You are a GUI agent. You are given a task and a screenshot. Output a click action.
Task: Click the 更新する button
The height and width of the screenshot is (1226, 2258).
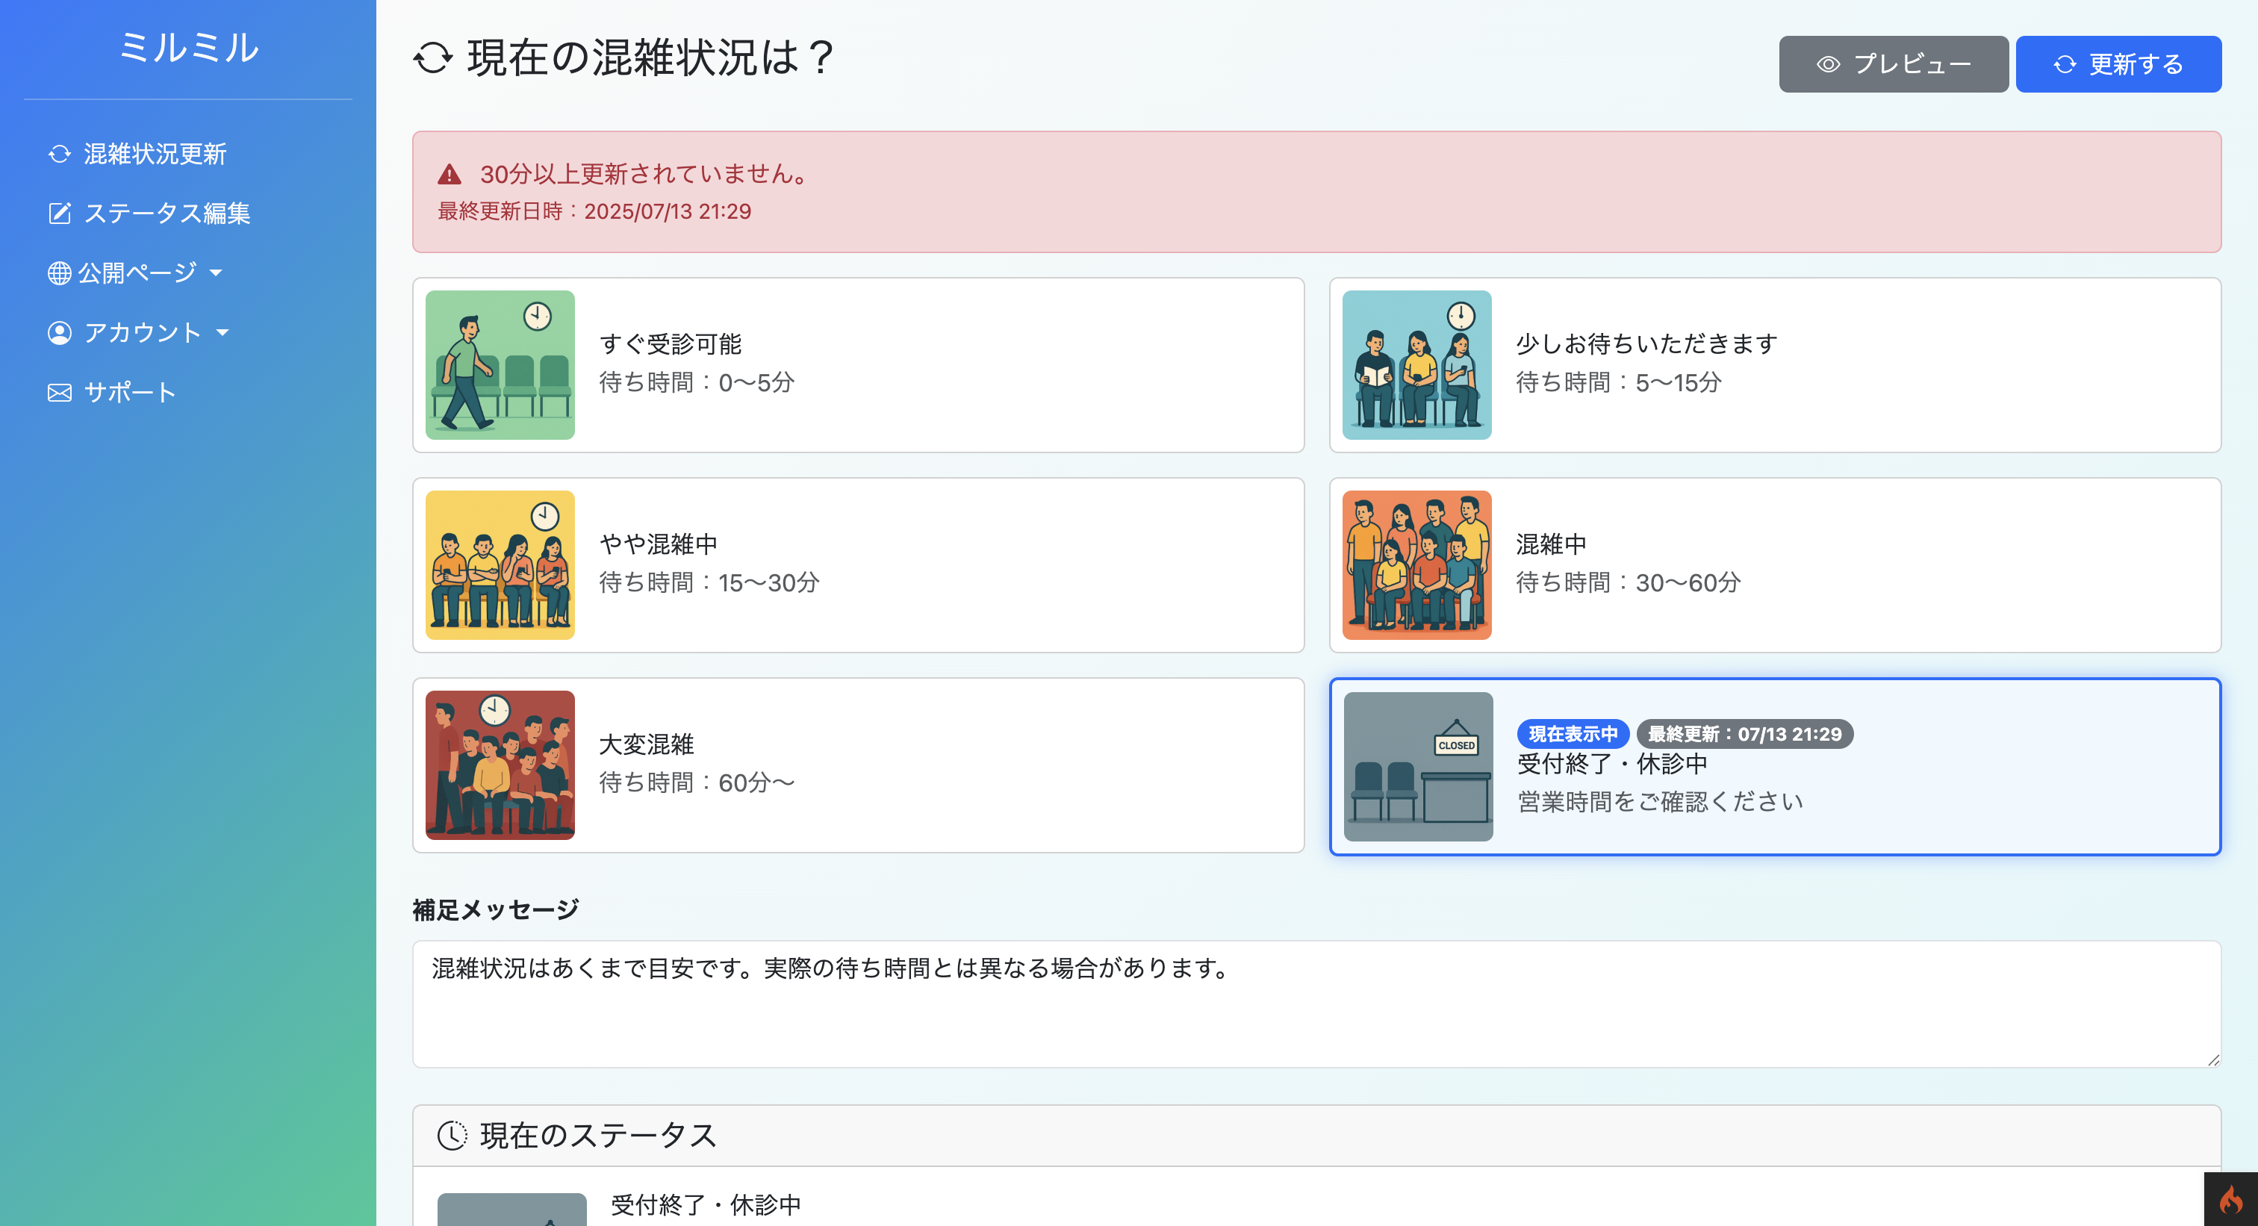pyautogui.click(x=2118, y=64)
